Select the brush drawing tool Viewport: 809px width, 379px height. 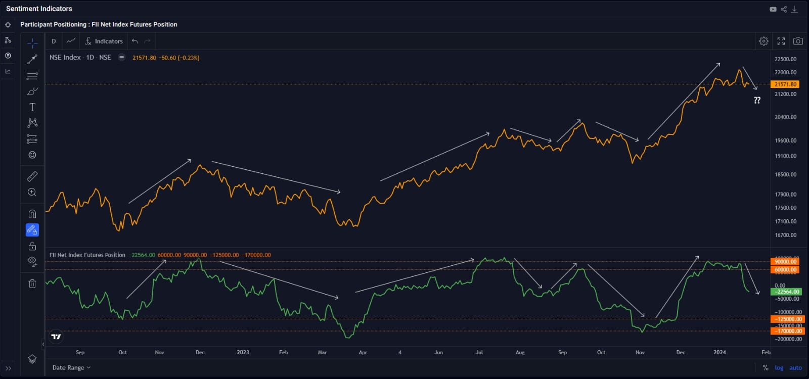pyautogui.click(x=32, y=91)
